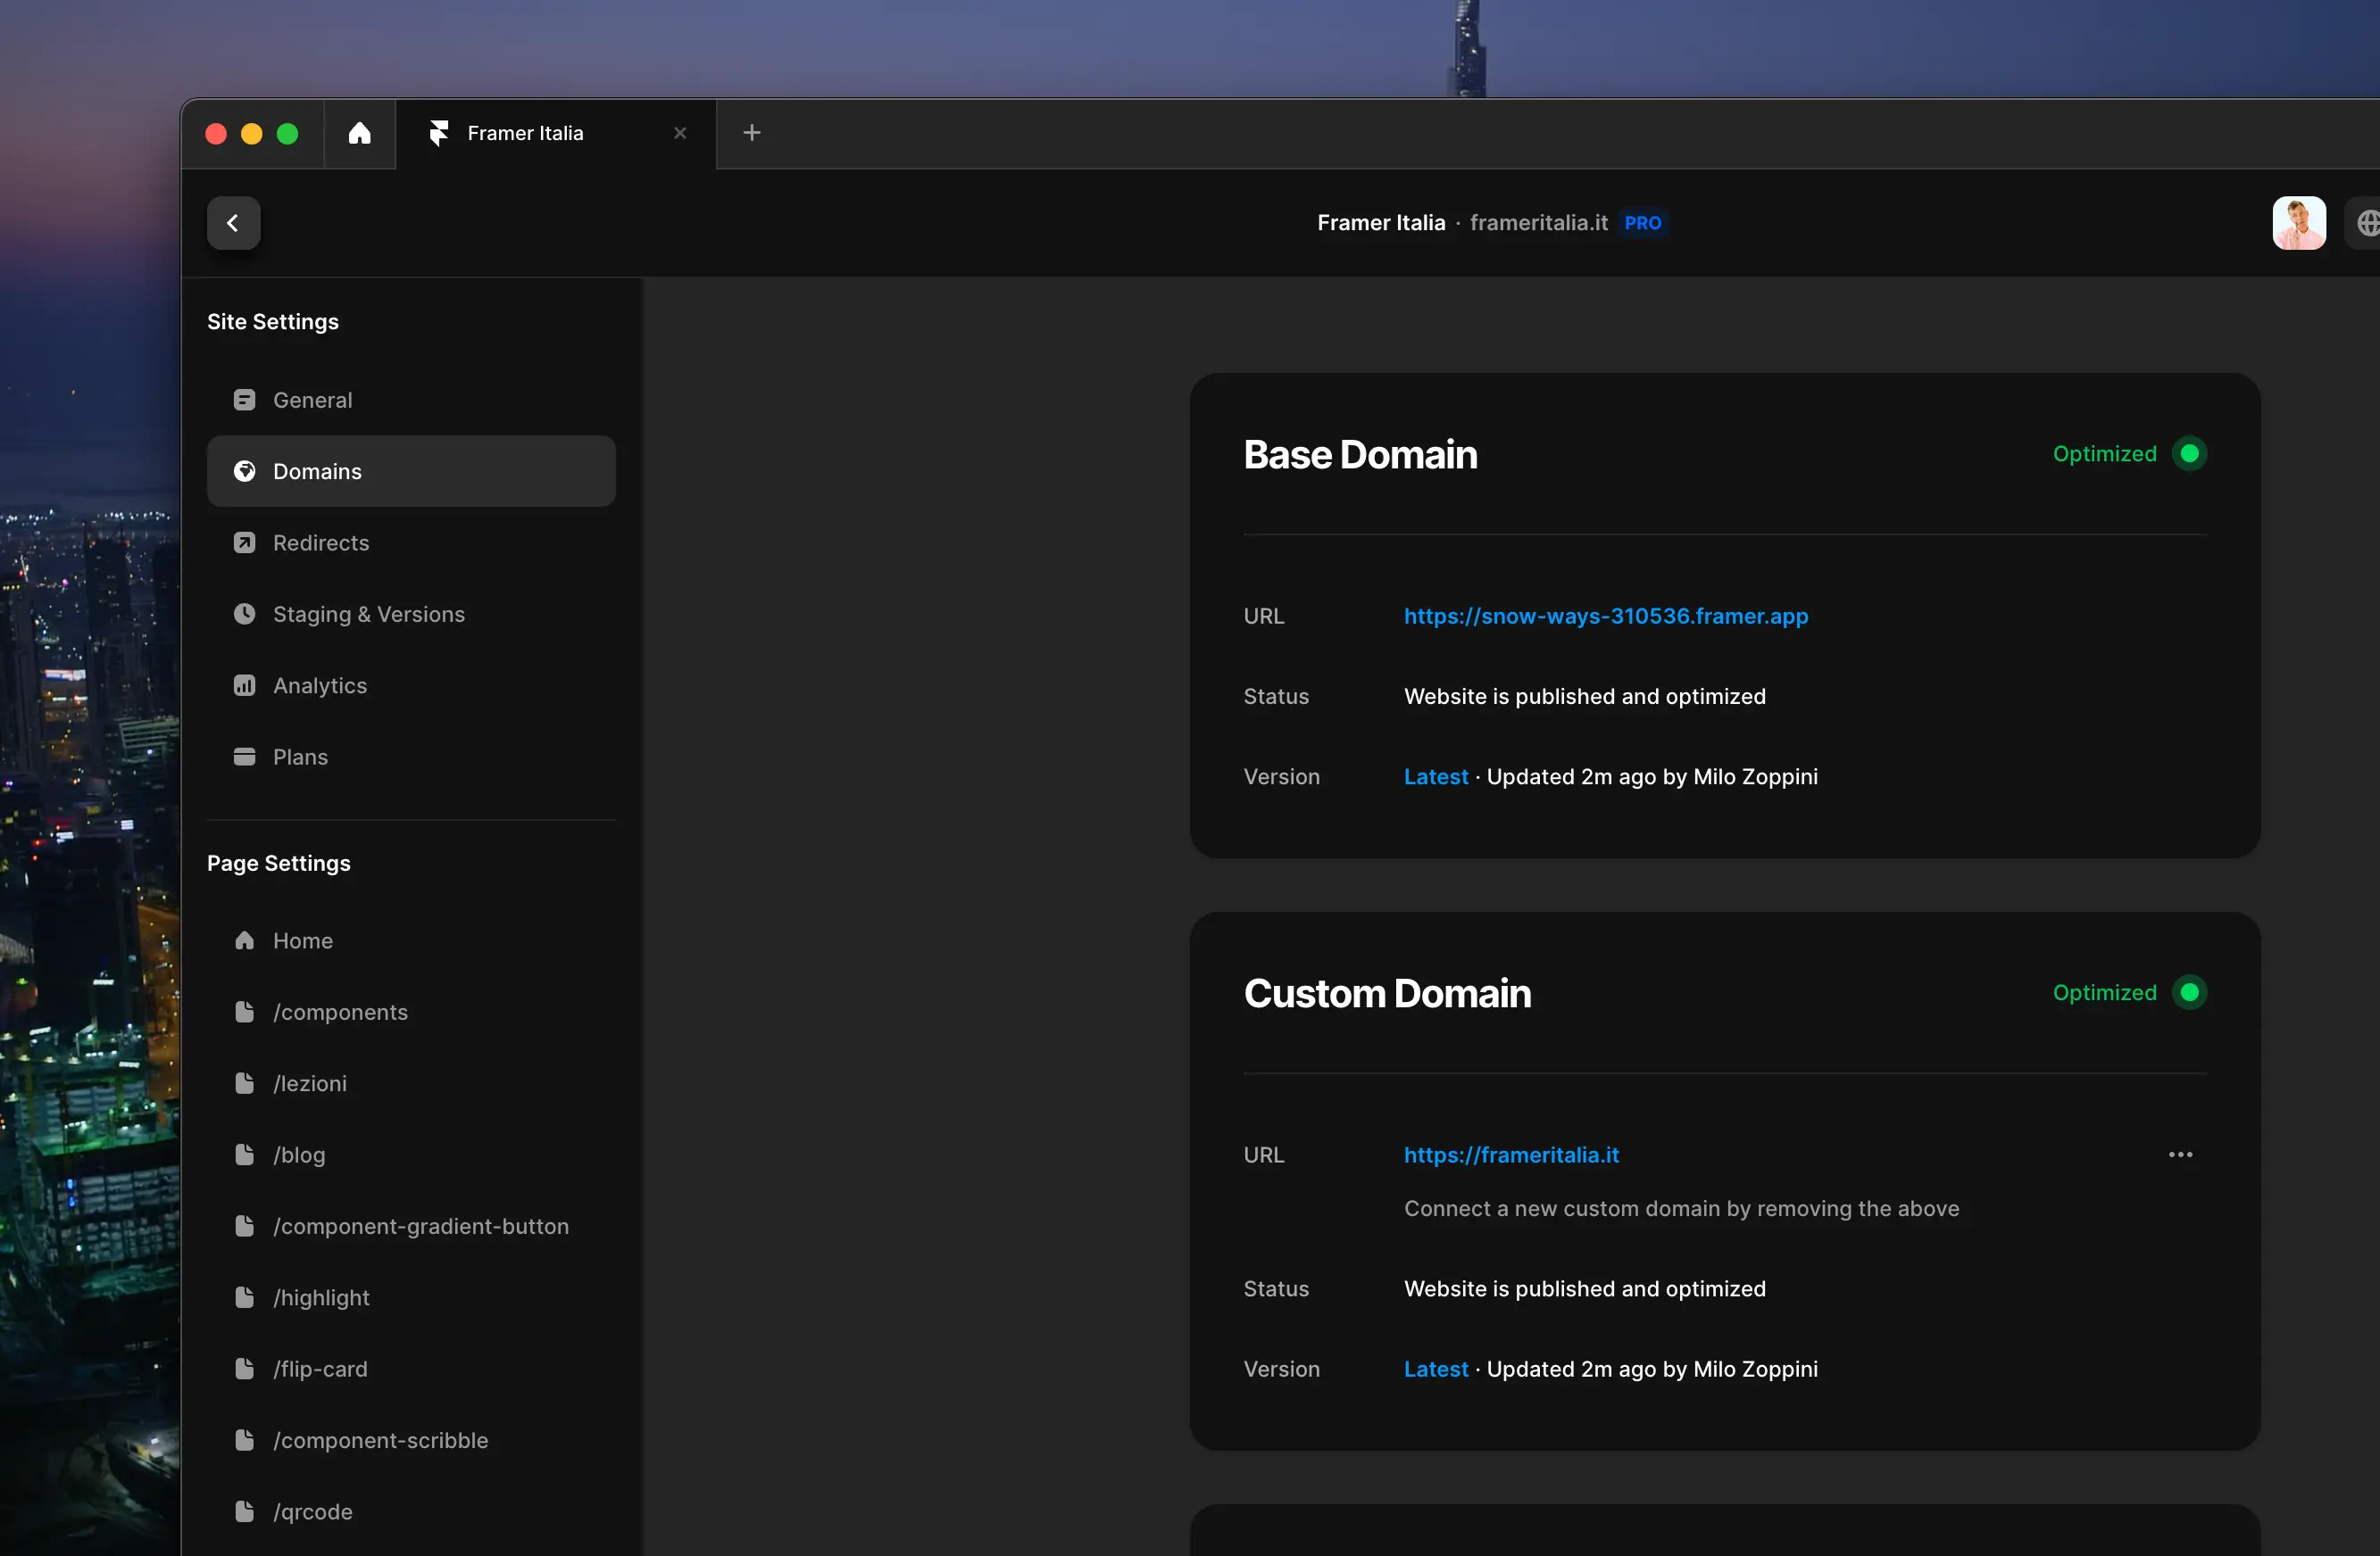Open the user profile avatar

pyautogui.click(x=2298, y=223)
